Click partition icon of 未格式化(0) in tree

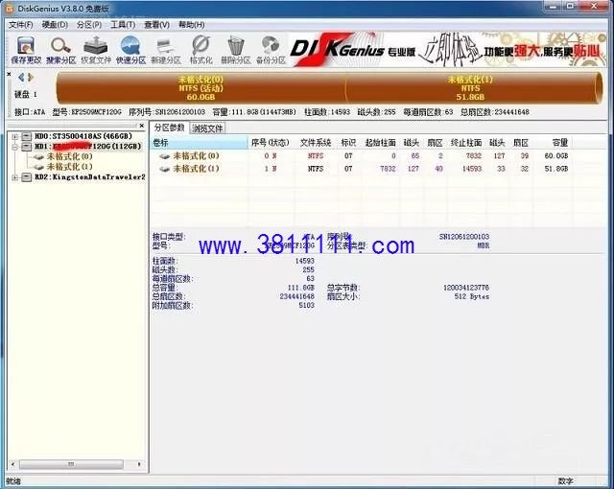pyautogui.click(x=38, y=157)
